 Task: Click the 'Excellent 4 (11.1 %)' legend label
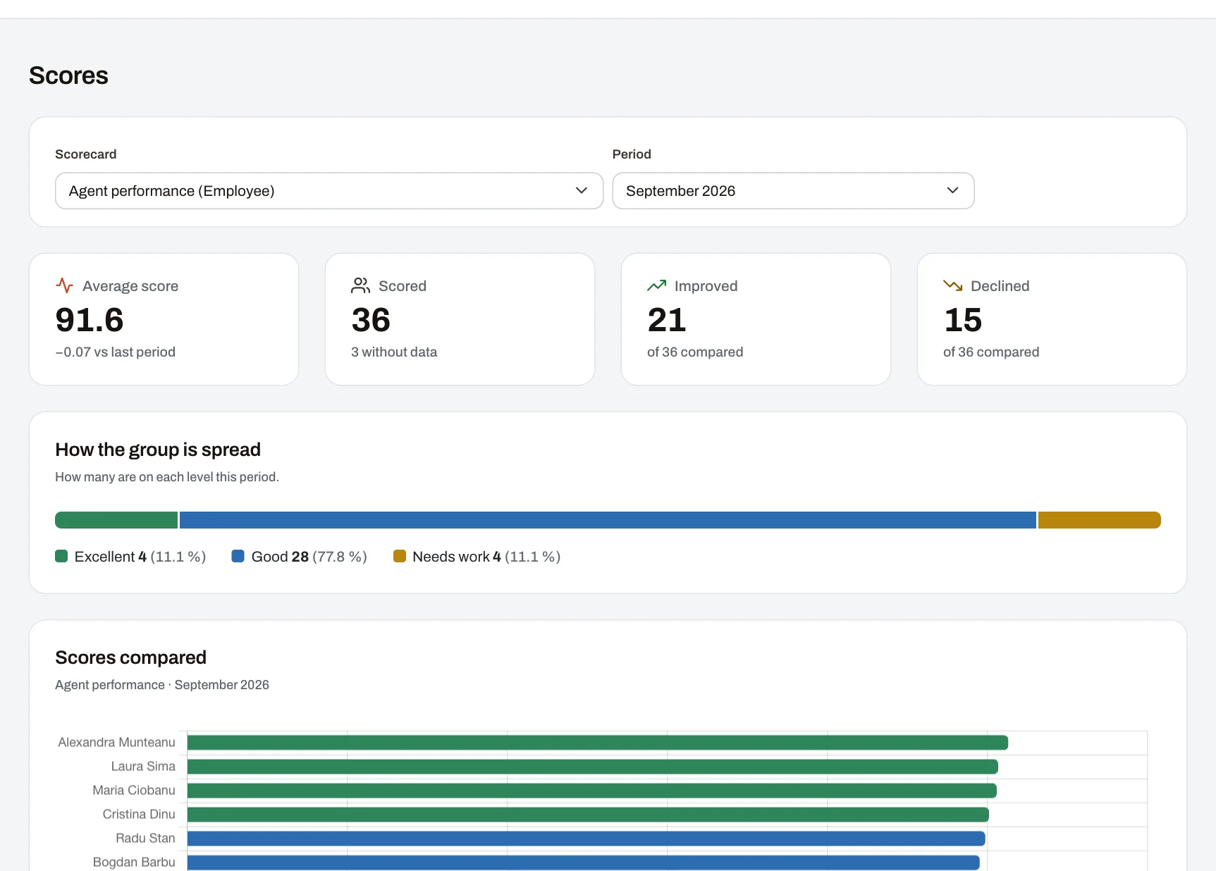(x=140, y=557)
